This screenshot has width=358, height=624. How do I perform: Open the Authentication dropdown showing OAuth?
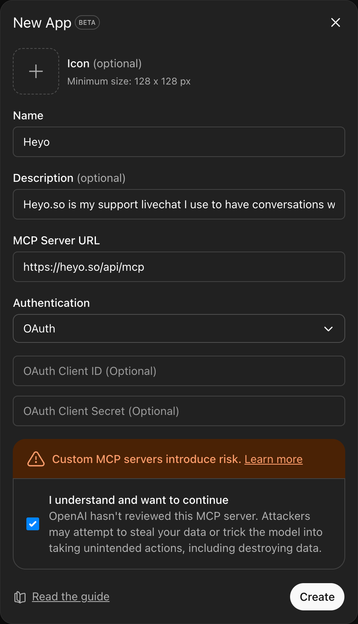[179, 328]
